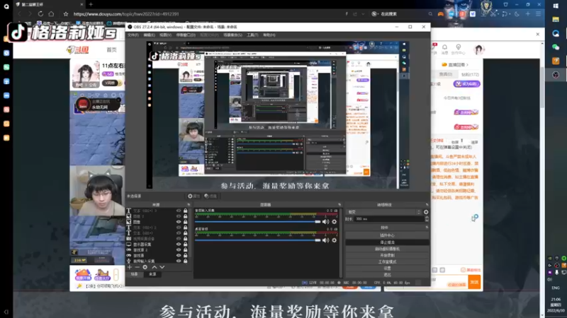Move the selected source up with the arrow
The height and width of the screenshot is (318, 567).
tap(155, 267)
